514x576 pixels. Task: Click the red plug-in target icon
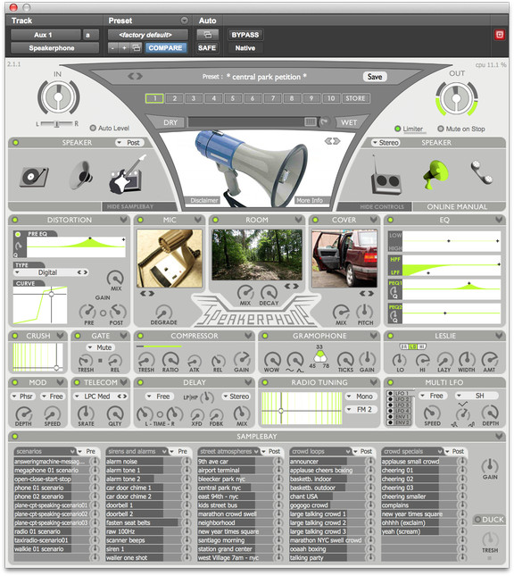pos(500,35)
